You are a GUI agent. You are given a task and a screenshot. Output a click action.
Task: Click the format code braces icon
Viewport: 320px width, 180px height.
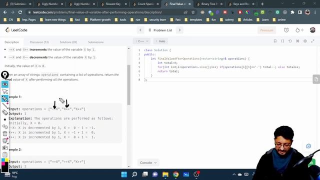click(282, 41)
